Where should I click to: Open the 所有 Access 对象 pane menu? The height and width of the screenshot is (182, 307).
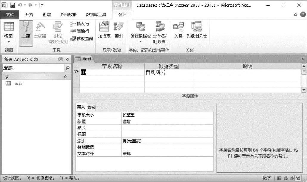61,59
